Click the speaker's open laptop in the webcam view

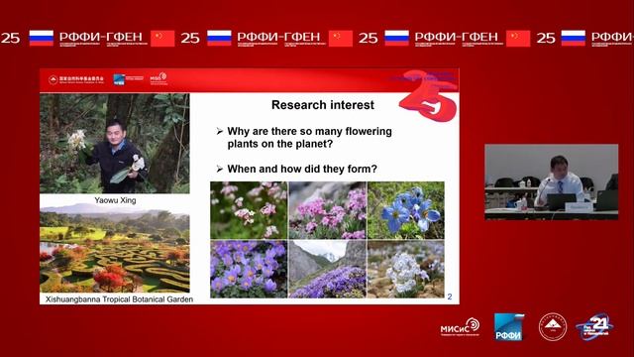(562, 201)
